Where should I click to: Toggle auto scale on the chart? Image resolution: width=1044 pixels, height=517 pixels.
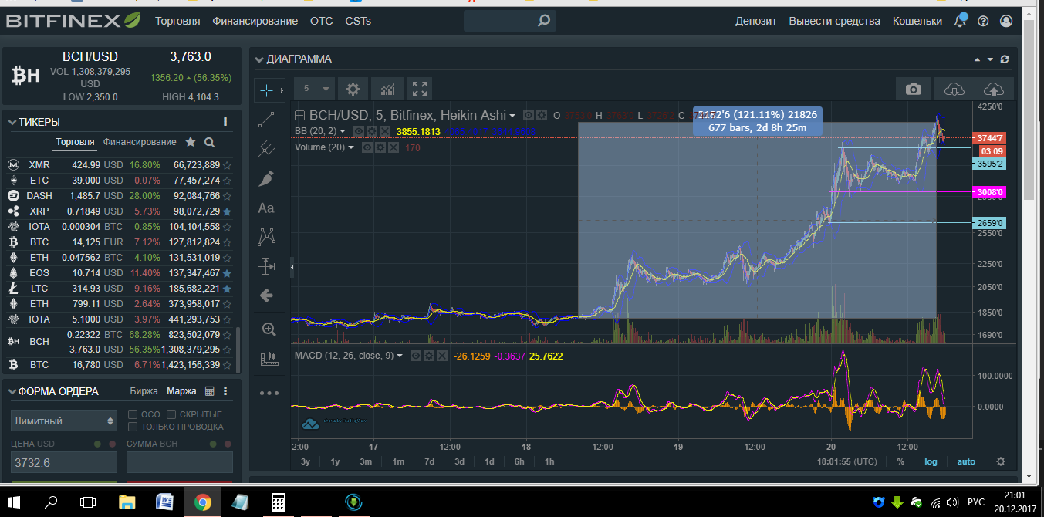(966, 461)
